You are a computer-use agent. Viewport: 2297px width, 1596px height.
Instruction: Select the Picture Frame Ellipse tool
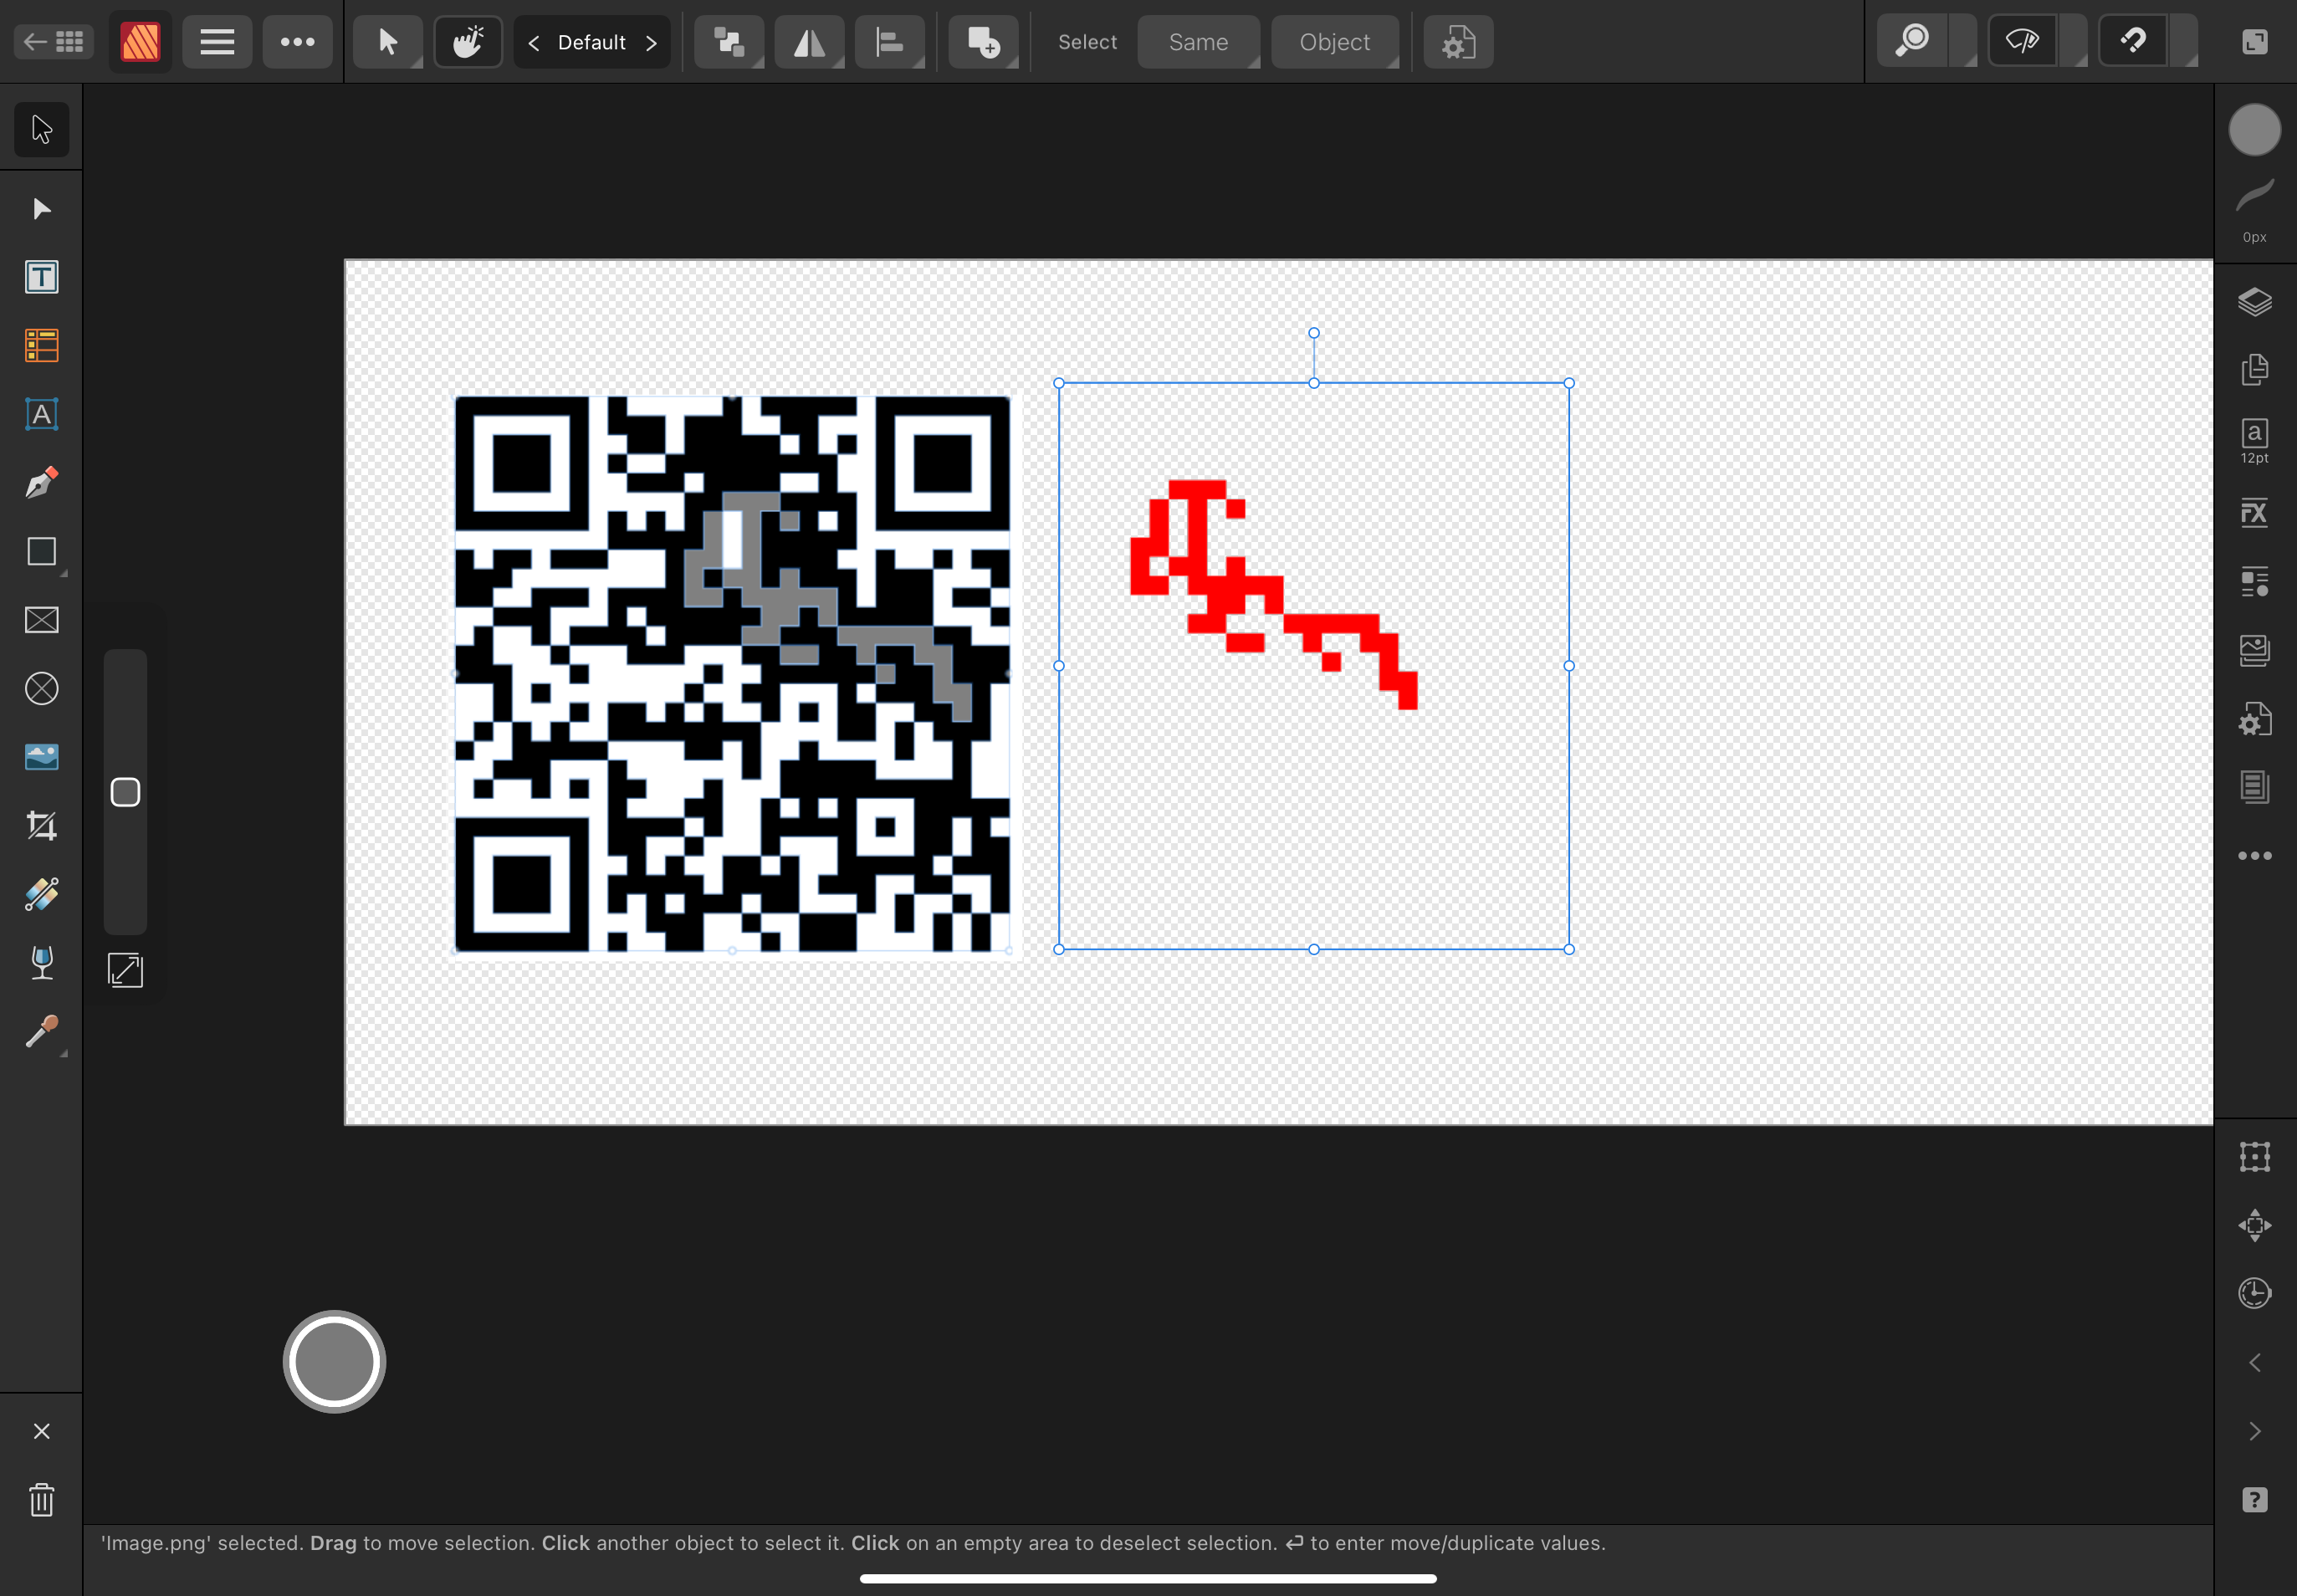42,688
